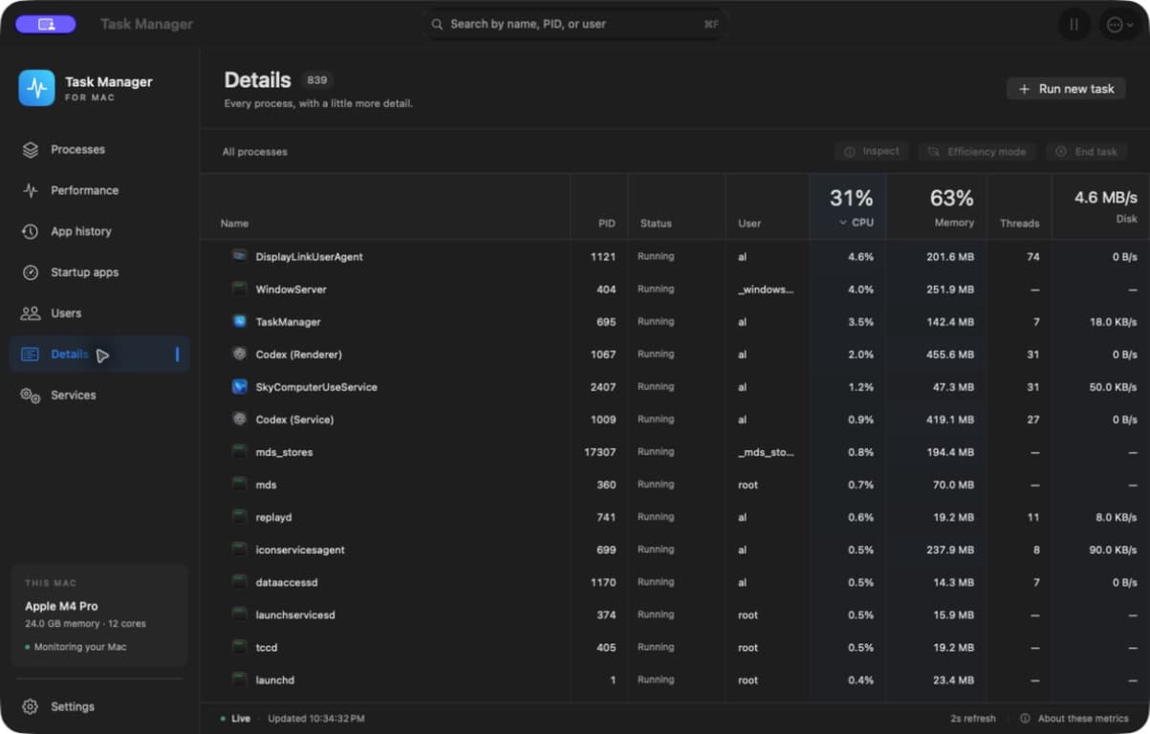Click the Codex (Renderer) process icon
The height and width of the screenshot is (734, 1150).
(240, 355)
